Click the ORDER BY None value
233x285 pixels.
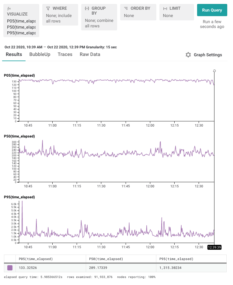(129, 16)
